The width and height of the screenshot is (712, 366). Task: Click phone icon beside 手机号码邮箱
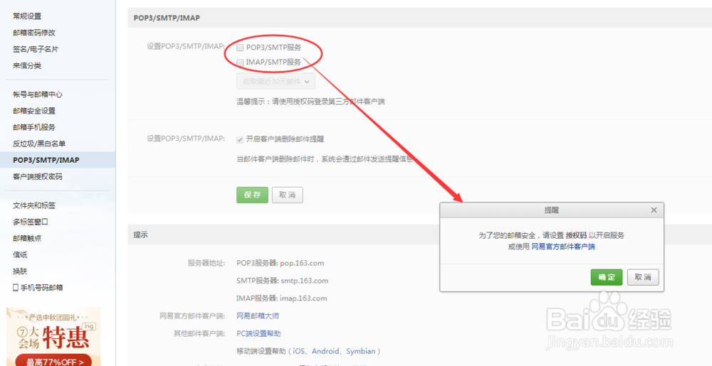pyautogui.click(x=16, y=287)
